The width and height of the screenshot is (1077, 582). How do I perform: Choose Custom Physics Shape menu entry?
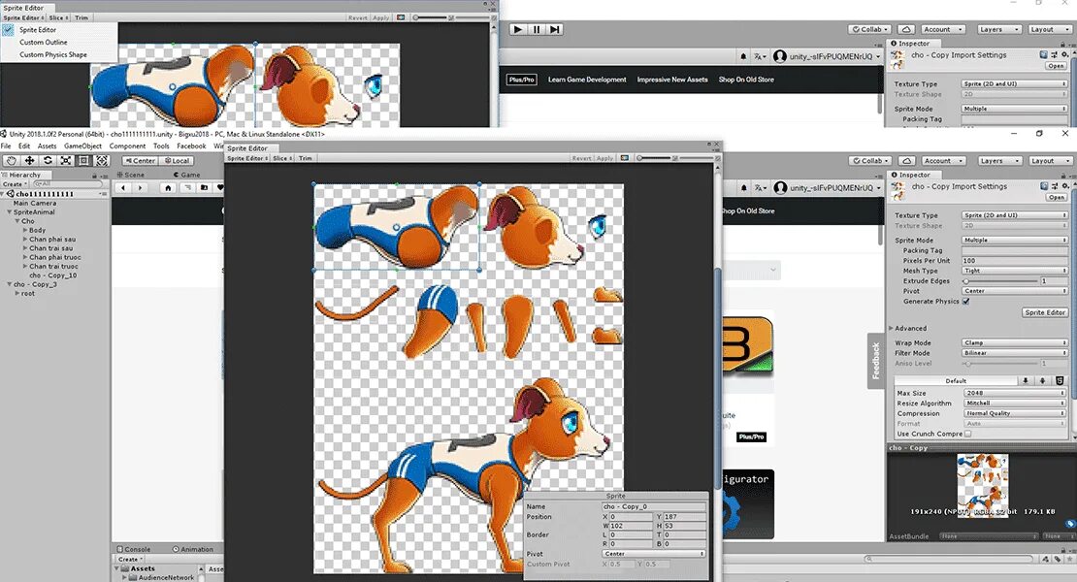tap(53, 54)
